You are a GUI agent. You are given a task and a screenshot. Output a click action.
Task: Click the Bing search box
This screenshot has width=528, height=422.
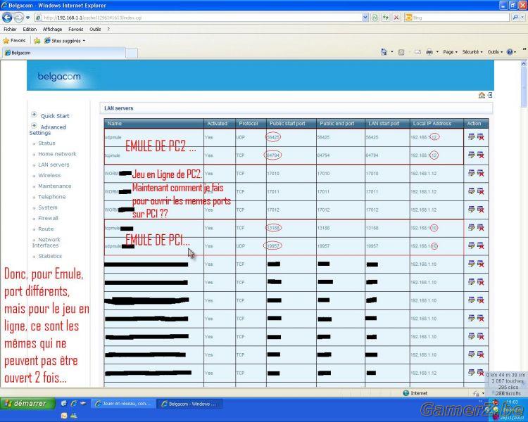click(457, 18)
